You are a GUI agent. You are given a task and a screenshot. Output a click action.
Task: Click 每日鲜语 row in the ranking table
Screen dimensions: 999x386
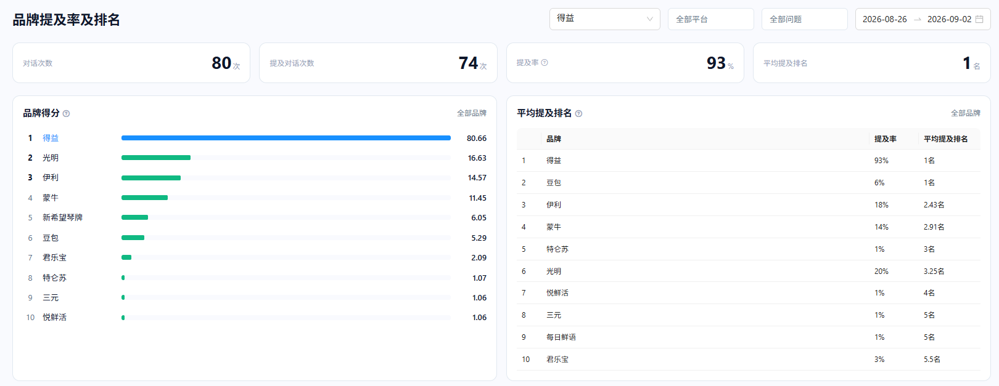click(749, 337)
